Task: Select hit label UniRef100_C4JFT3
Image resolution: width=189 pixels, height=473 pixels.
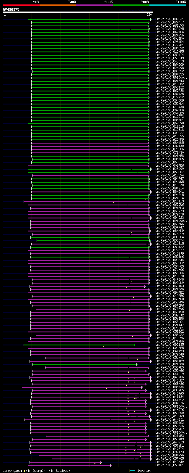Action: tap(170, 62)
